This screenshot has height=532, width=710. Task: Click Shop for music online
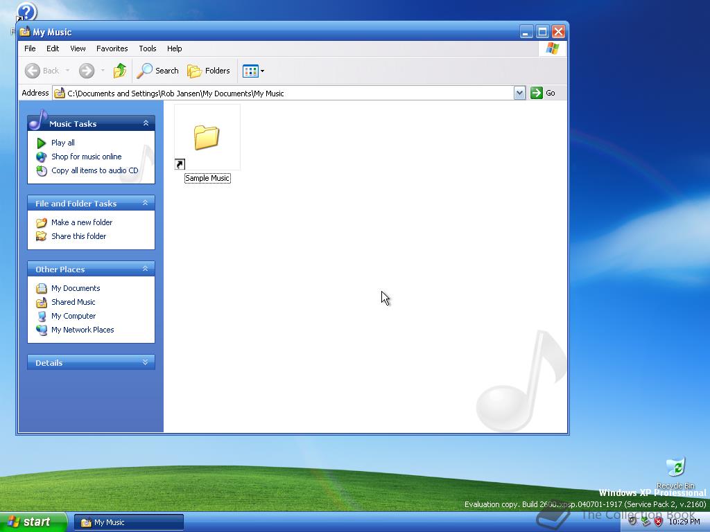(87, 157)
